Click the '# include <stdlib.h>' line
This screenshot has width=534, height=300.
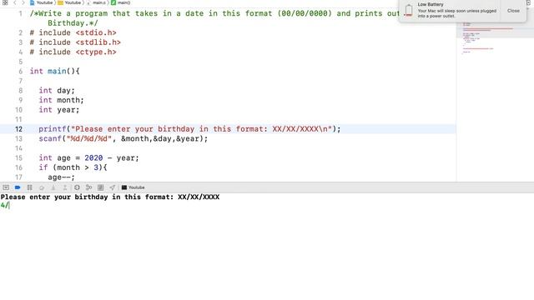pos(75,42)
